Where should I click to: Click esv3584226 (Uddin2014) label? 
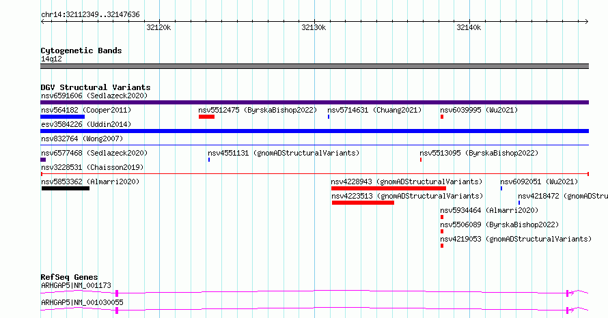click(86, 124)
